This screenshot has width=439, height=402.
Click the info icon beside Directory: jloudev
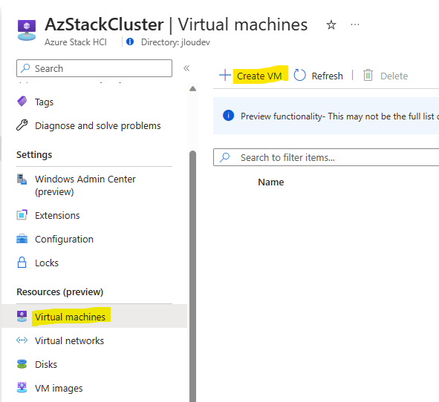pos(130,42)
